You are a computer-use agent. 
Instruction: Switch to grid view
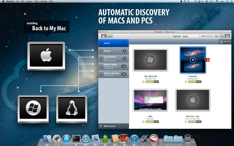(x=227, y=36)
